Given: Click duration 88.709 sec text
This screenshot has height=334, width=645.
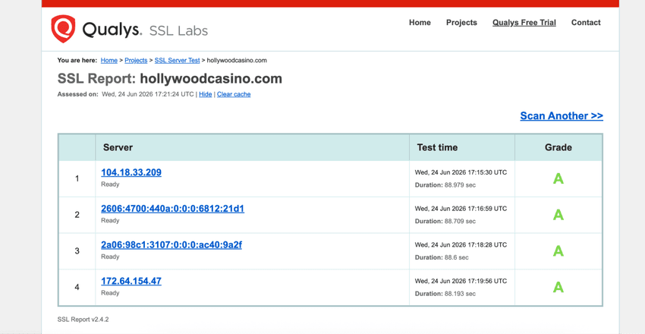Looking at the screenshot, I should point(445,222).
